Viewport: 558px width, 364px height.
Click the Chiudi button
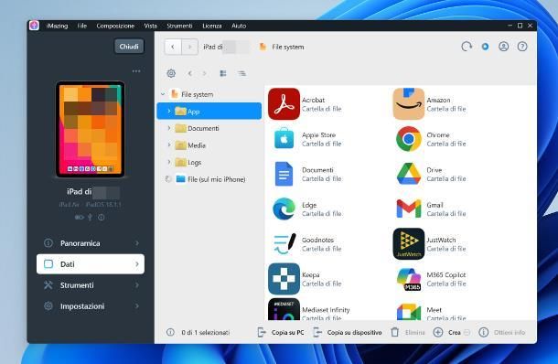pos(129,47)
